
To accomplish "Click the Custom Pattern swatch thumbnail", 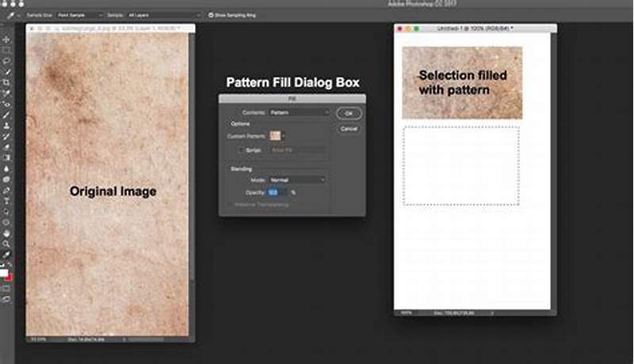I will coord(275,136).
